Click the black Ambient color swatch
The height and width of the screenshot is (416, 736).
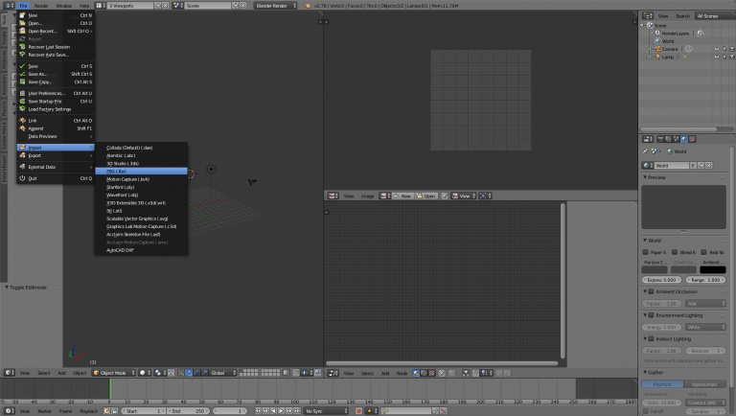pos(712,268)
